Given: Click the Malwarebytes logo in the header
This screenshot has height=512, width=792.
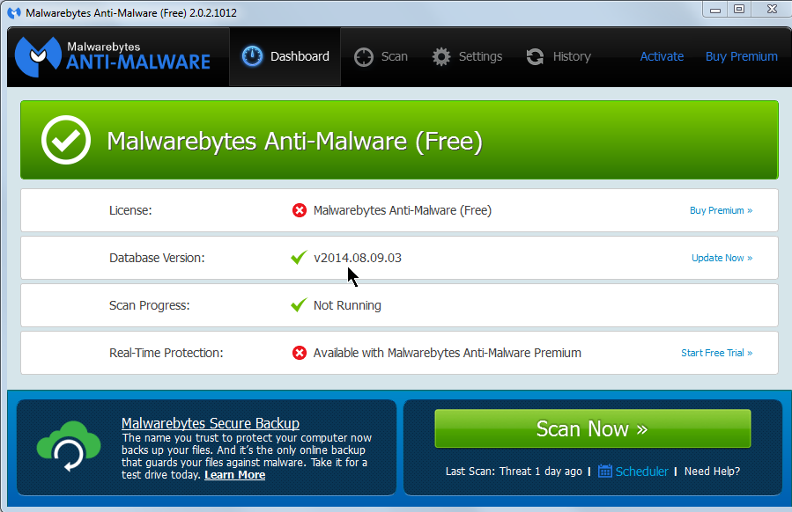Looking at the screenshot, I should (x=112, y=56).
